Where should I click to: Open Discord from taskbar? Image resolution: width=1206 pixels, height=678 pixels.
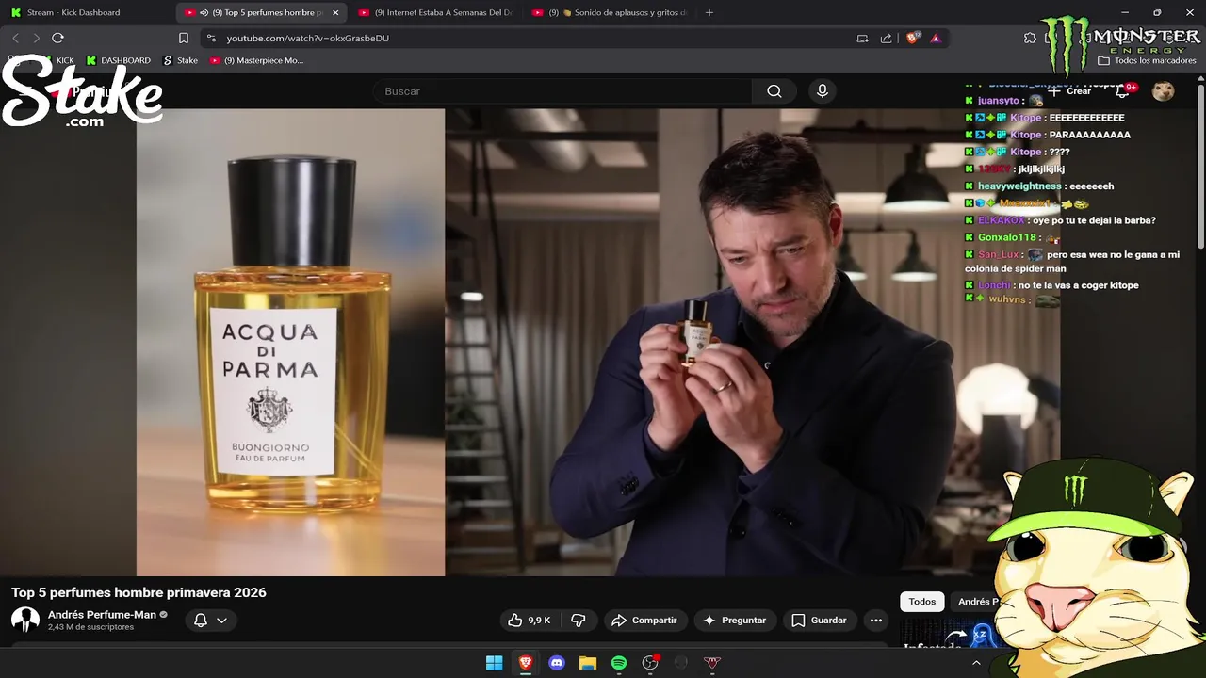click(x=557, y=663)
